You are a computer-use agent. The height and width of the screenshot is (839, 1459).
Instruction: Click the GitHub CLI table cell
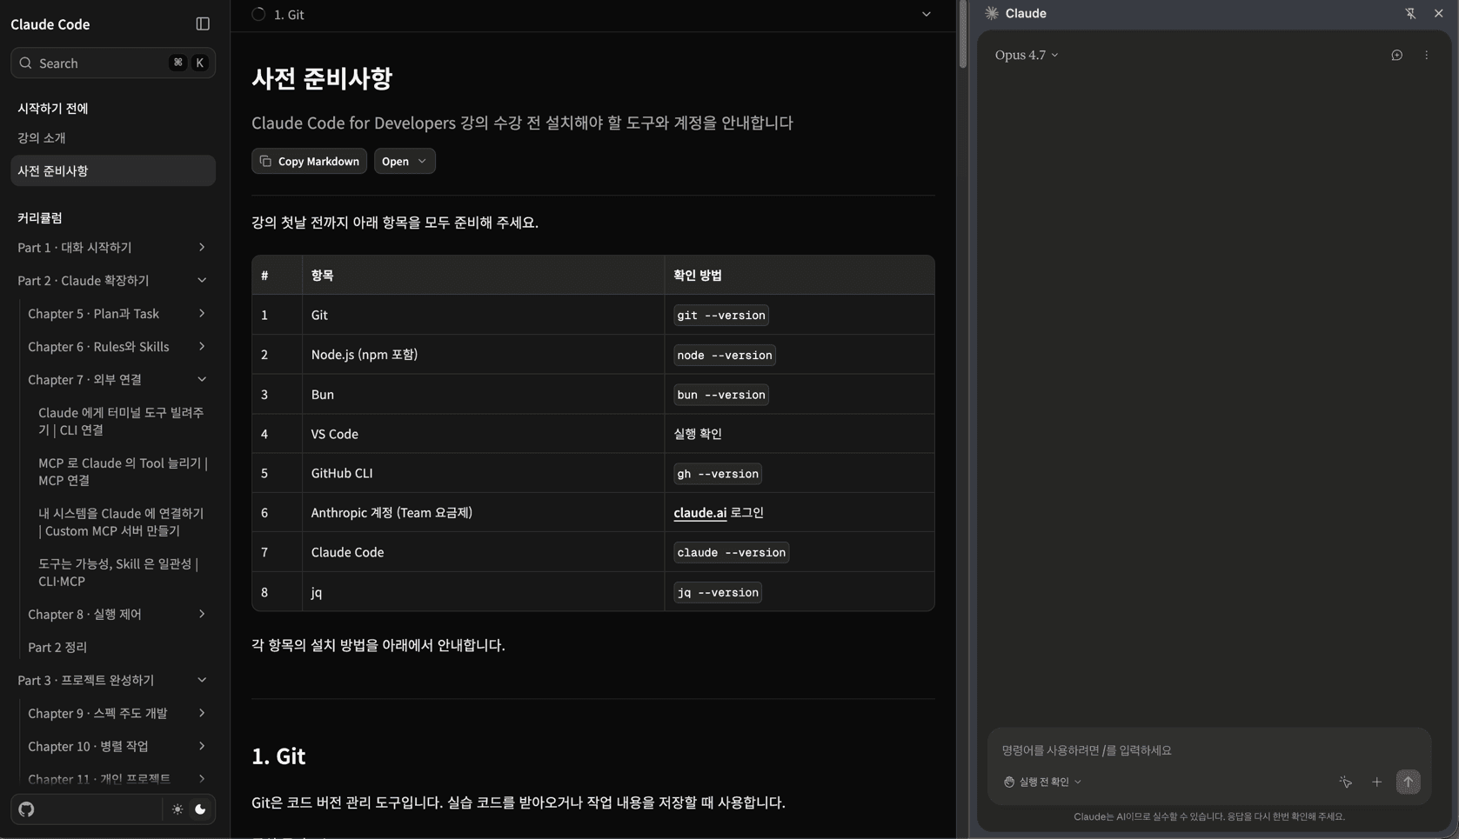click(483, 473)
